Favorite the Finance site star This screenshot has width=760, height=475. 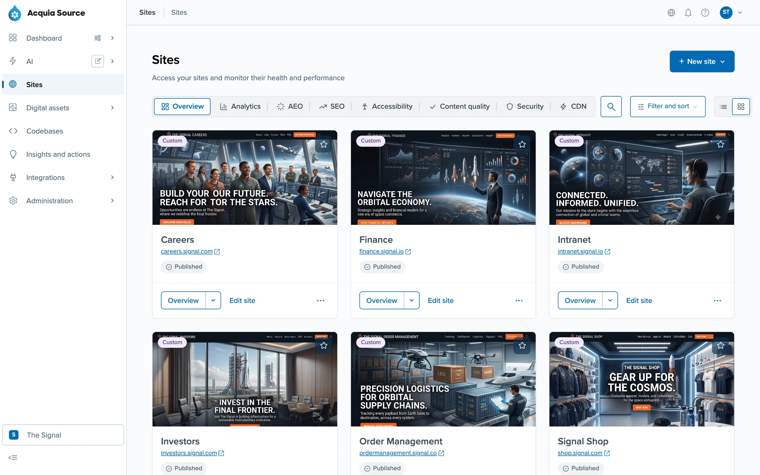[522, 144]
